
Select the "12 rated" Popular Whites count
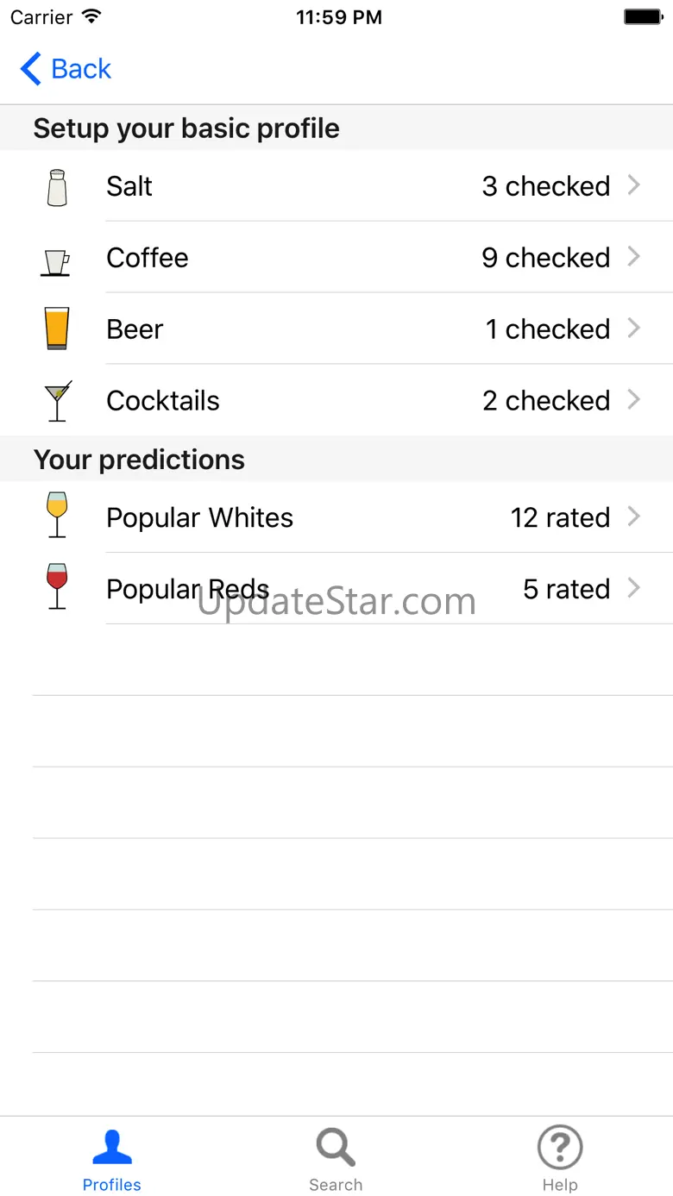pyautogui.click(x=560, y=517)
